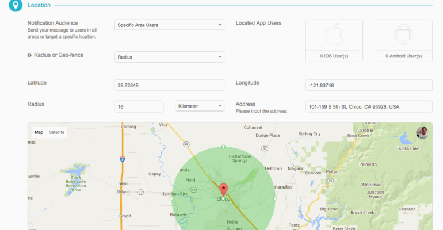
Task: Switch to Satellite view tab
Action: tap(56, 132)
